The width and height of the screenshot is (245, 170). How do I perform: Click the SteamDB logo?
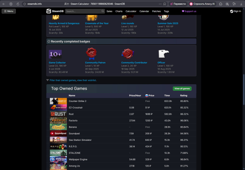55,11
